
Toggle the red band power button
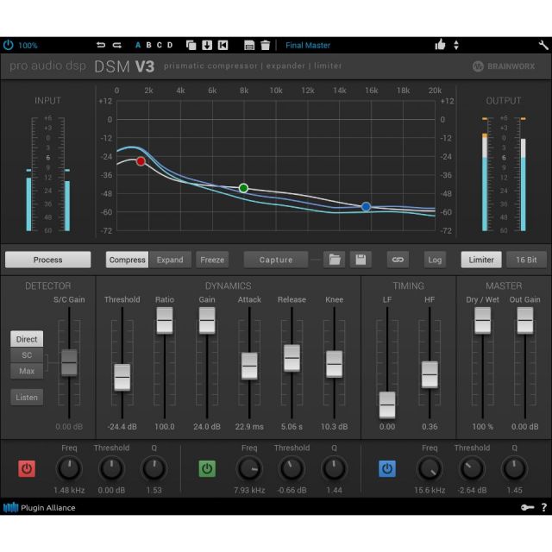[x=27, y=468]
